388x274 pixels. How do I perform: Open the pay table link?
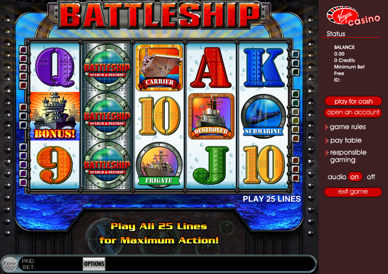pos(346,141)
